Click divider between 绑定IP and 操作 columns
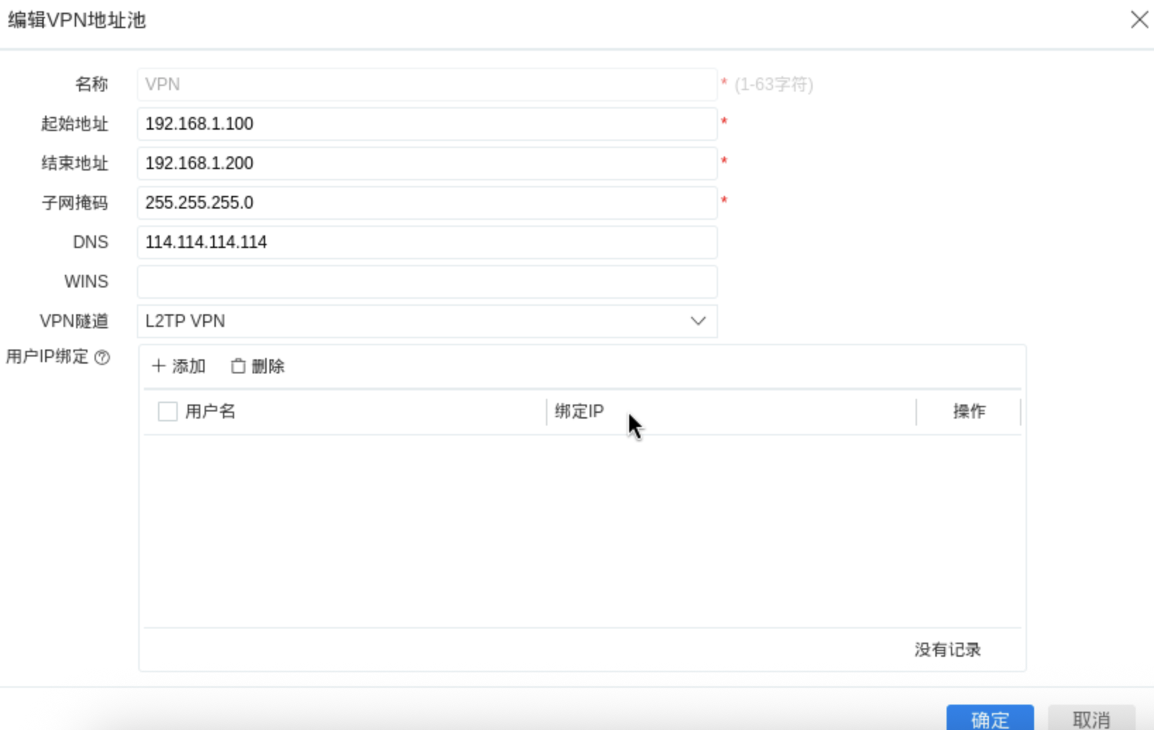Image resolution: width=1154 pixels, height=730 pixels. pos(916,412)
